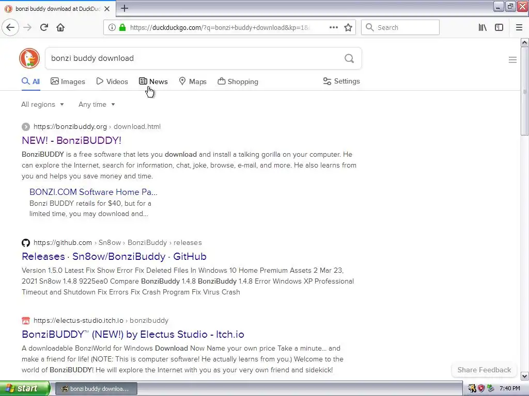
Task: Open Releases · Sn8ow/BonziBuddy GitHub link
Action: click(x=114, y=257)
